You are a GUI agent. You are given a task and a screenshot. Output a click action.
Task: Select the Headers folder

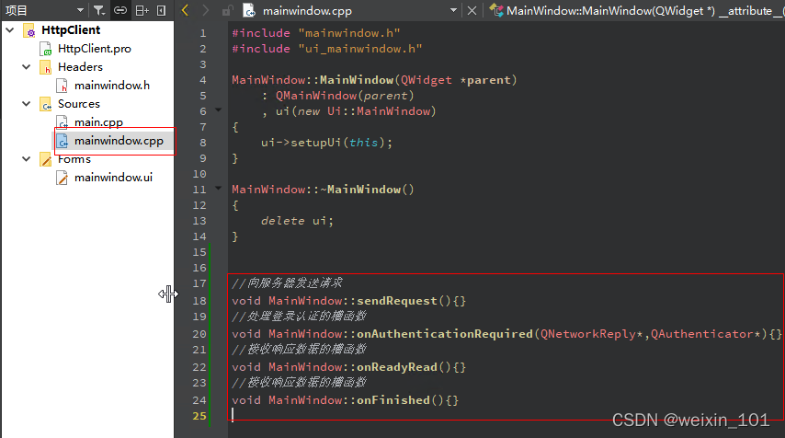click(80, 67)
